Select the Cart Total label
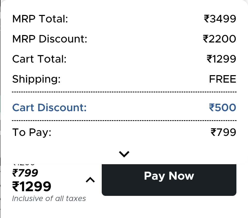The image size is (248, 218). pyautogui.click(x=39, y=59)
